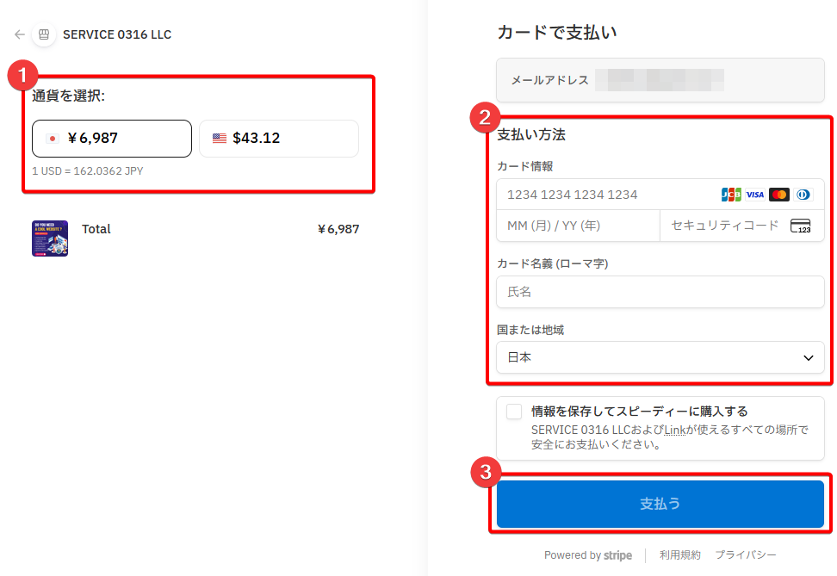Viewport: 837px width, 576px height.
Task: Open the 利用規約 terms link
Action: coord(679,555)
